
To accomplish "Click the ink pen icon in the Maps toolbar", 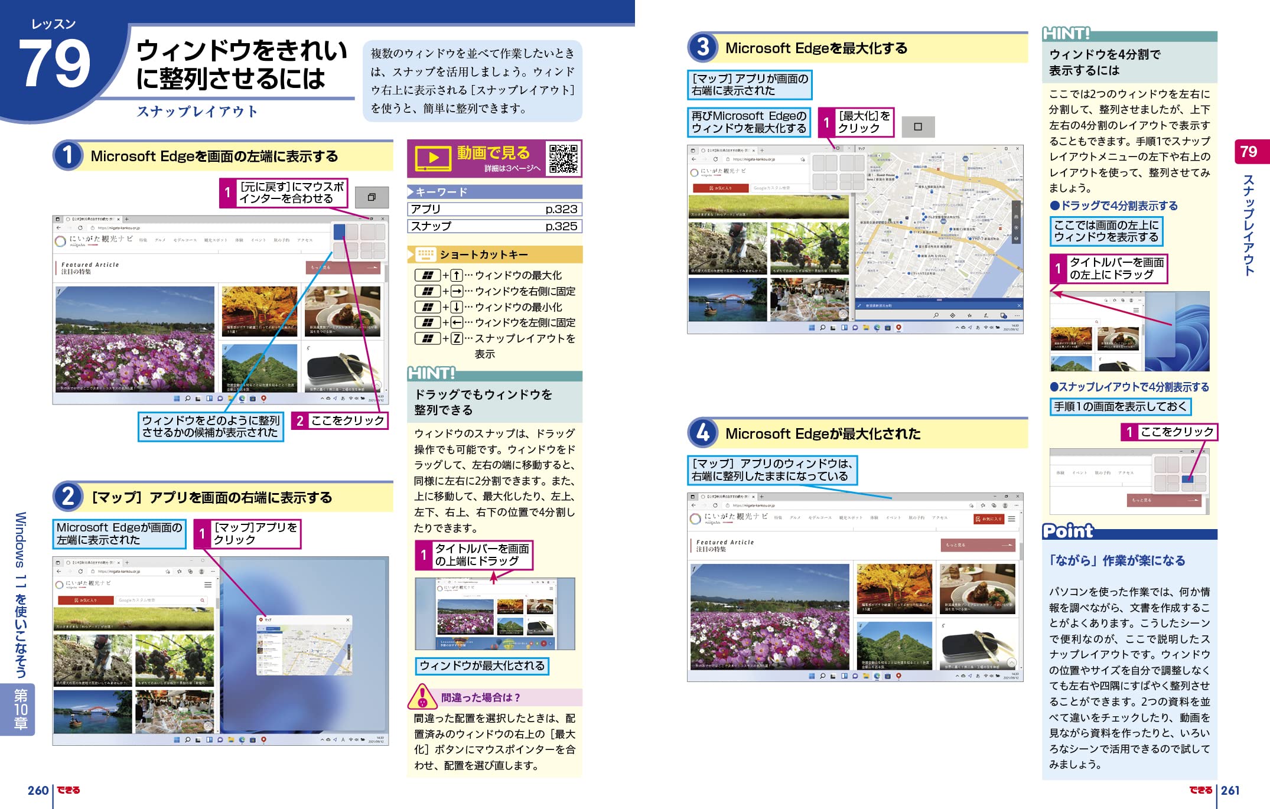I will [x=986, y=316].
